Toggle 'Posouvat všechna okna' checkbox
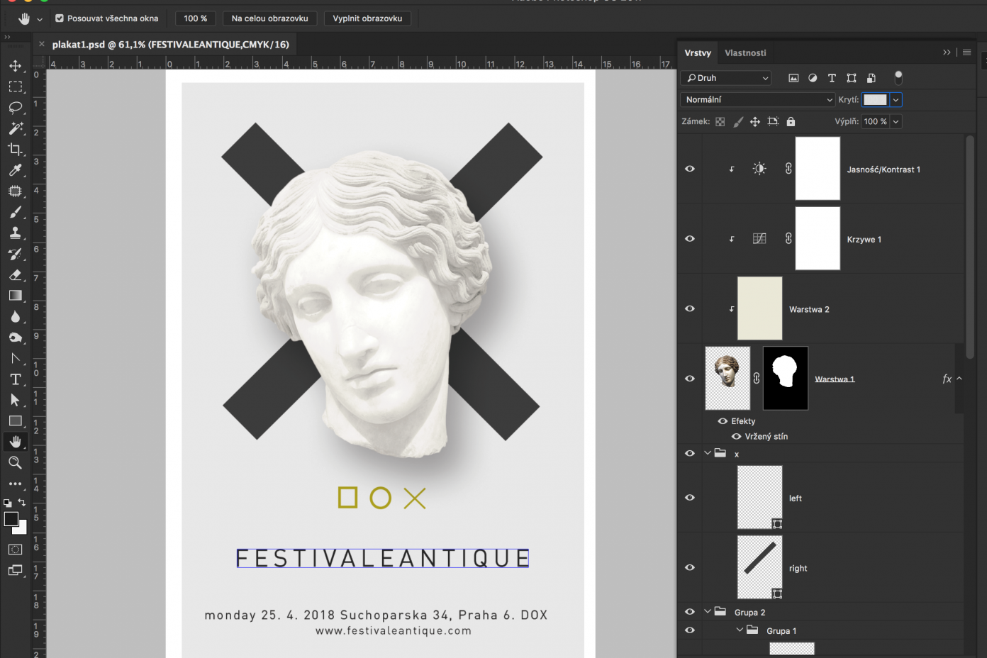 60,18
